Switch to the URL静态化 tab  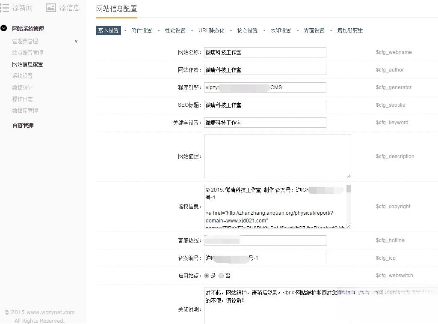(x=211, y=30)
